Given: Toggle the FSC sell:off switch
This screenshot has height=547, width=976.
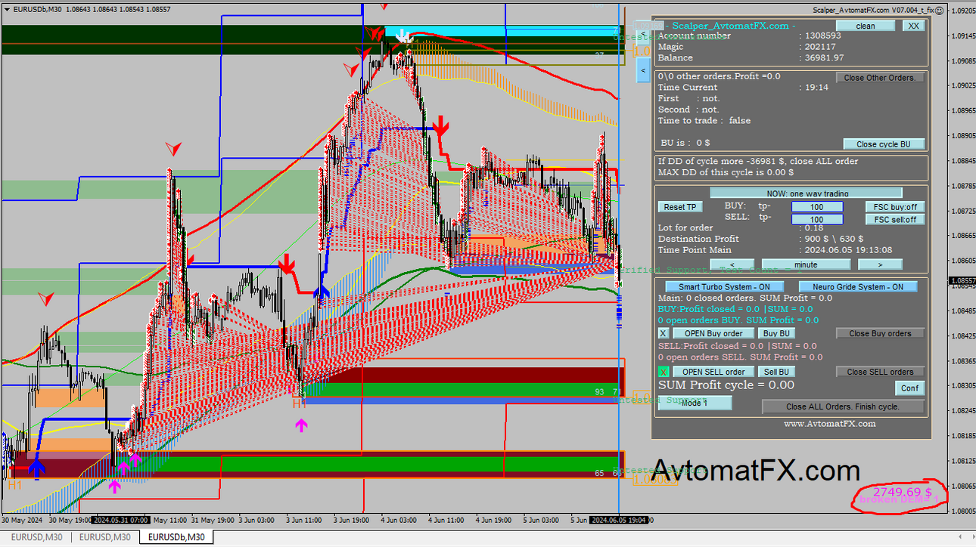Looking at the screenshot, I should click(x=895, y=220).
